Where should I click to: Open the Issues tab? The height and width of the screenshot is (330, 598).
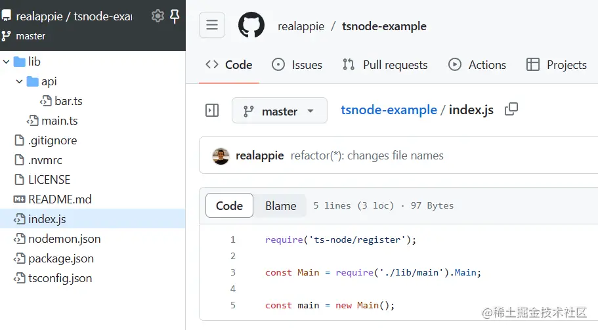point(297,65)
